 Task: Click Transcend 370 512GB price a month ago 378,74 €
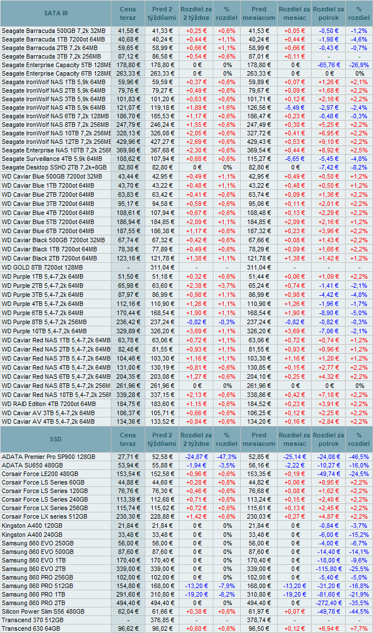tap(259, 620)
